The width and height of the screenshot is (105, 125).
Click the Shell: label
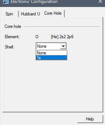(9, 47)
